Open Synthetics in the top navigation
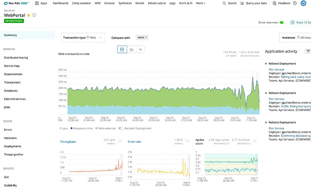The width and height of the screenshot is (311, 187). (125, 3)
